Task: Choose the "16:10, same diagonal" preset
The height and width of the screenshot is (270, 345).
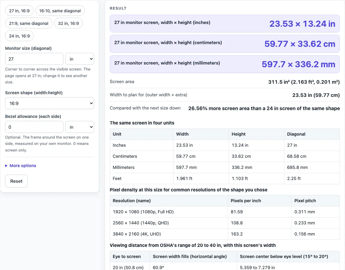Action: (x=60, y=11)
